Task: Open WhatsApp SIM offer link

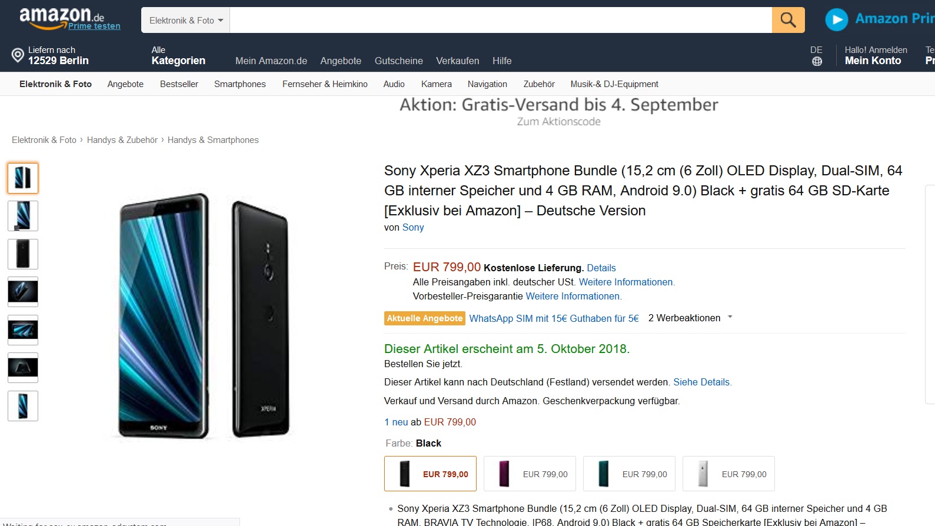Action: coord(554,318)
